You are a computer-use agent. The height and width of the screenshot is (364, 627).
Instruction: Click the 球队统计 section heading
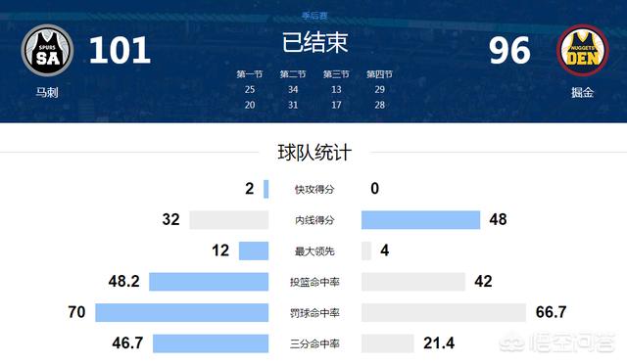(314, 153)
